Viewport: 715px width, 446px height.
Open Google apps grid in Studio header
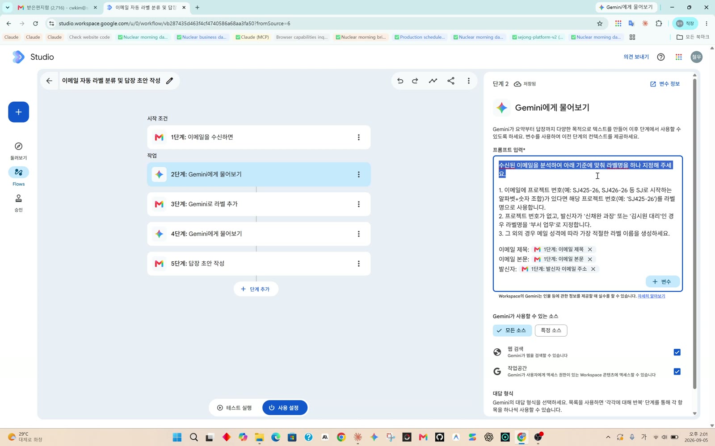click(x=679, y=57)
